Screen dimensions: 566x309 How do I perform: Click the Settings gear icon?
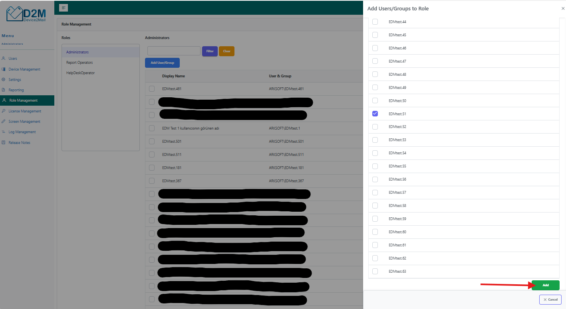click(x=4, y=80)
